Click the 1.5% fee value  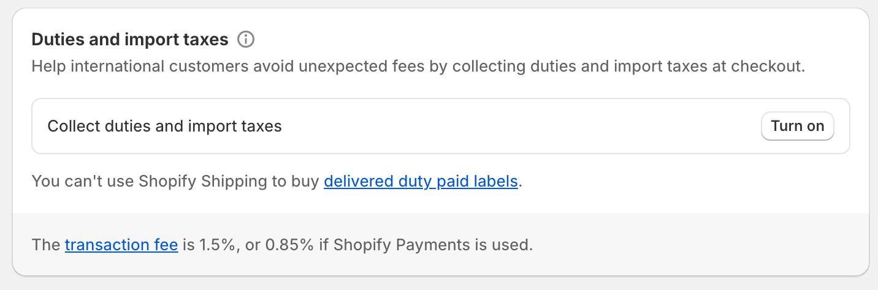point(218,245)
